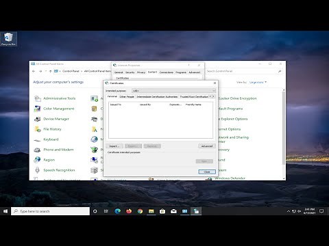Open File Explorer from taskbar

[151, 211]
